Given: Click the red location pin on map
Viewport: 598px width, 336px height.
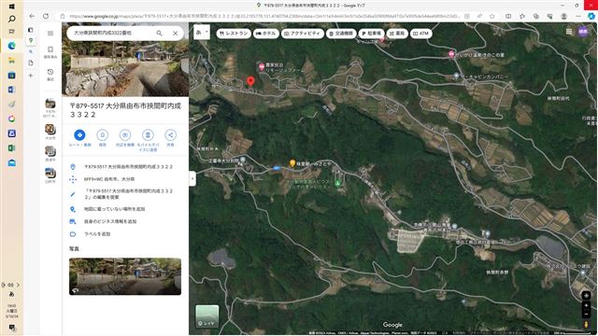Looking at the screenshot, I should tap(250, 81).
